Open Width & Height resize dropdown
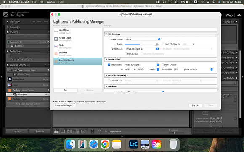 (142, 65)
